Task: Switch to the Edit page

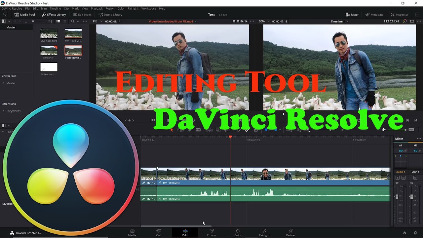Action: click(185, 233)
